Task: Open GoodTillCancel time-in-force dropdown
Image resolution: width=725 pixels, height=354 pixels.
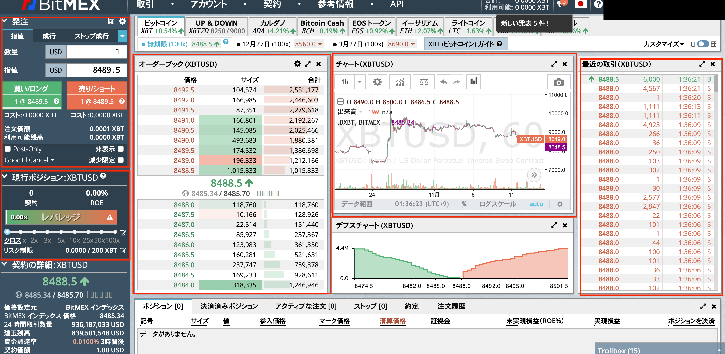Action: point(29,160)
